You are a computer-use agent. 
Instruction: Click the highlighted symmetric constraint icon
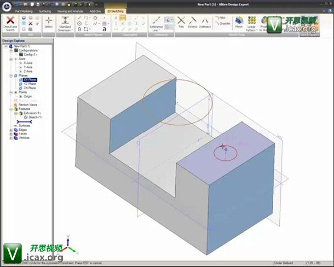point(123,18)
